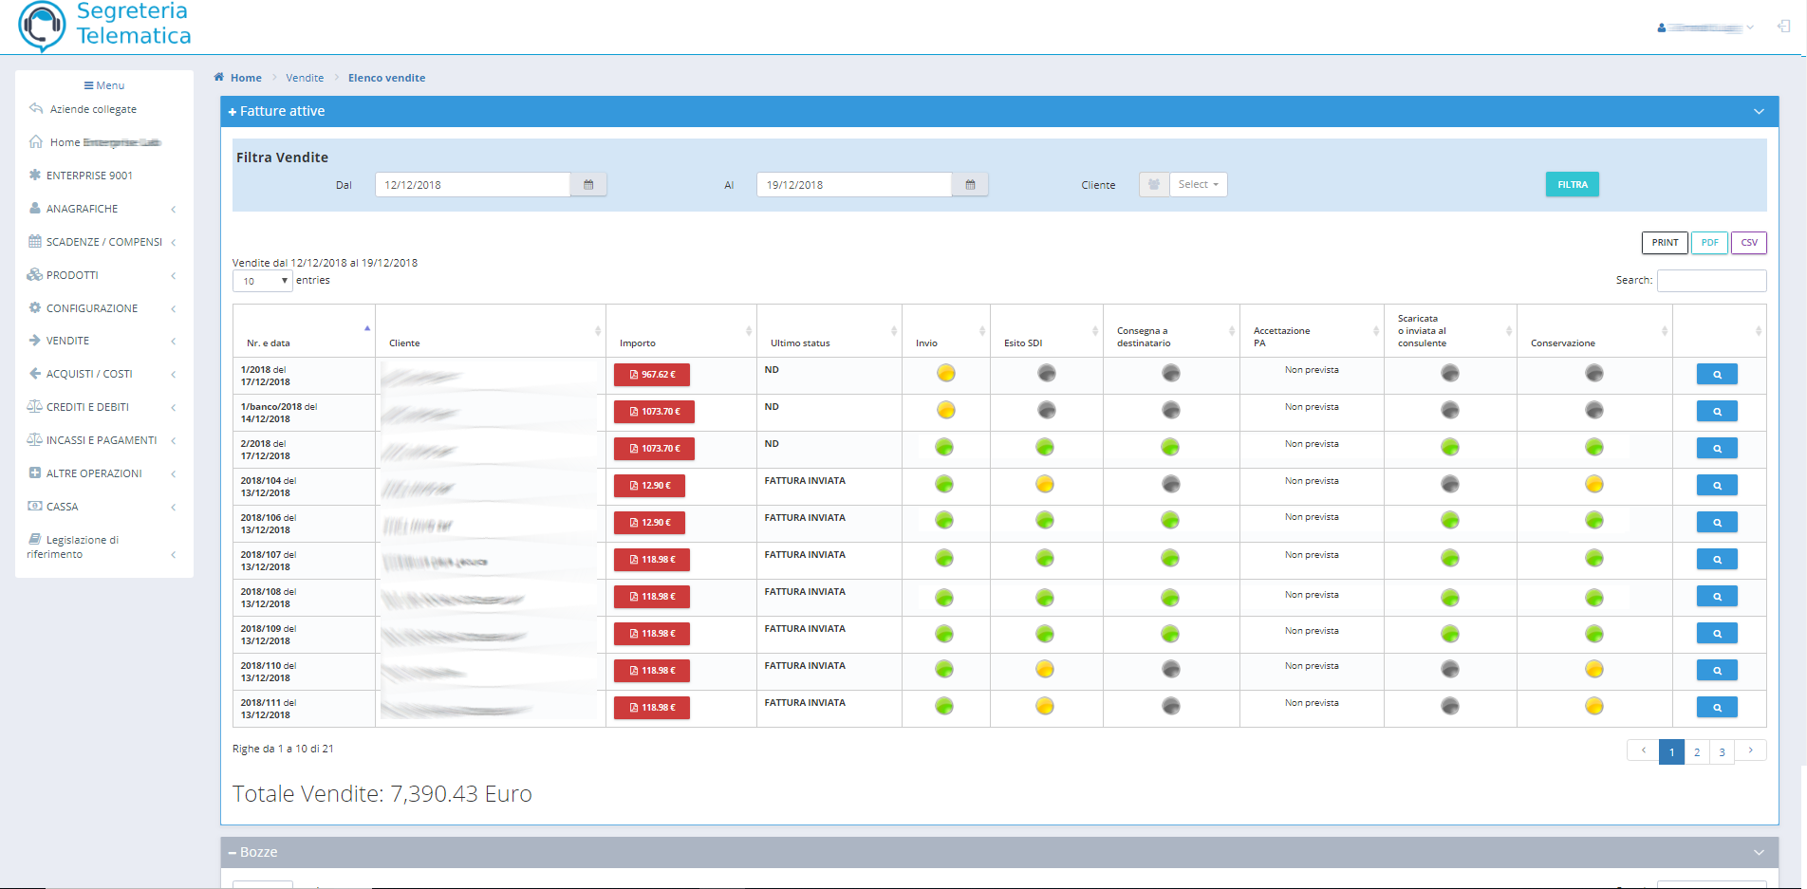Sort the table by Importo column

point(681,331)
